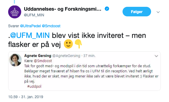Screen dimensions: 169x102
Task: Click the blue verified badge icon
Action: [x=107, y=9]
